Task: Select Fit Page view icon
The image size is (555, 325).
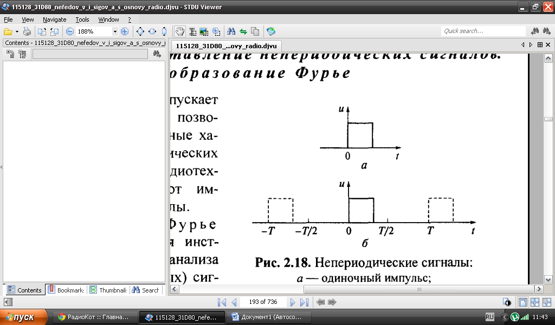Action: [140, 31]
